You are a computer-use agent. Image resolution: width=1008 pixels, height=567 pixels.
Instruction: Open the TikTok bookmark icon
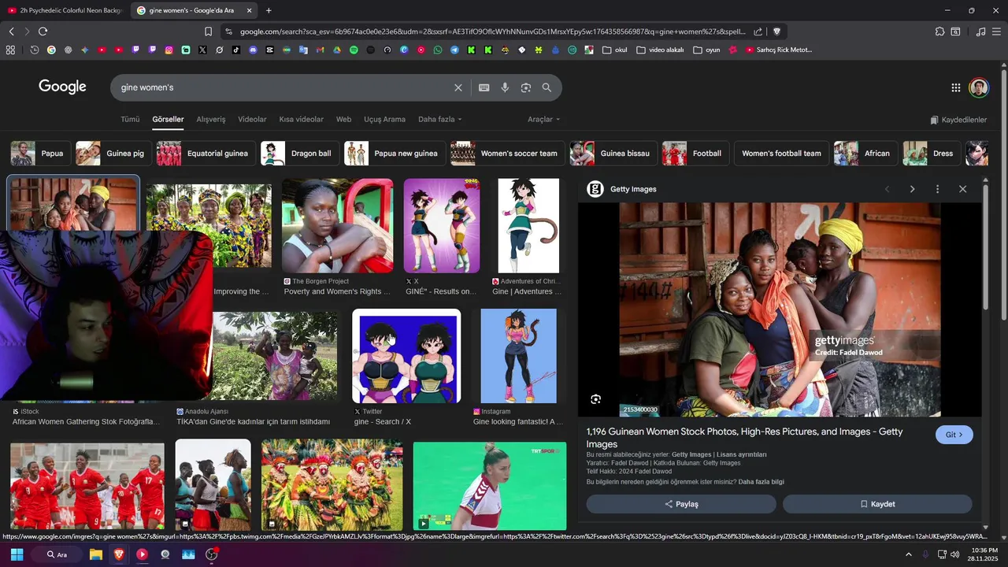coord(236,50)
